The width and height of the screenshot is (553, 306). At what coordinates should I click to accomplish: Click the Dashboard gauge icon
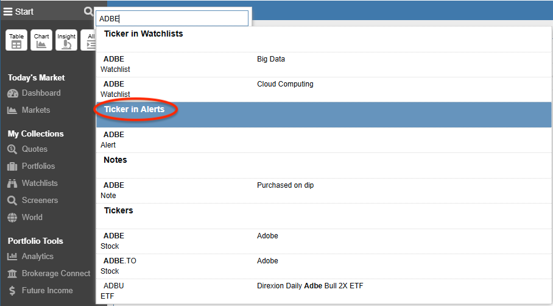coord(12,93)
